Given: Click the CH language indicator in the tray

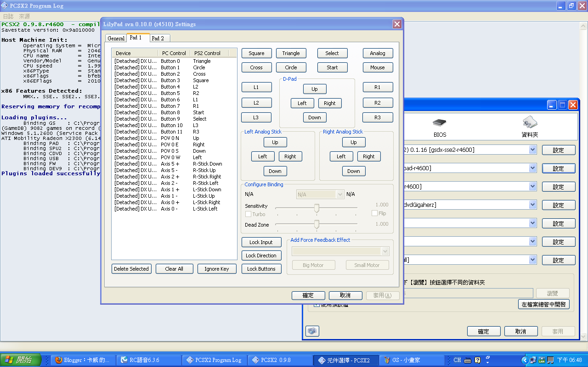Looking at the screenshot, I should pyautogui.click(x=457, y=360).
